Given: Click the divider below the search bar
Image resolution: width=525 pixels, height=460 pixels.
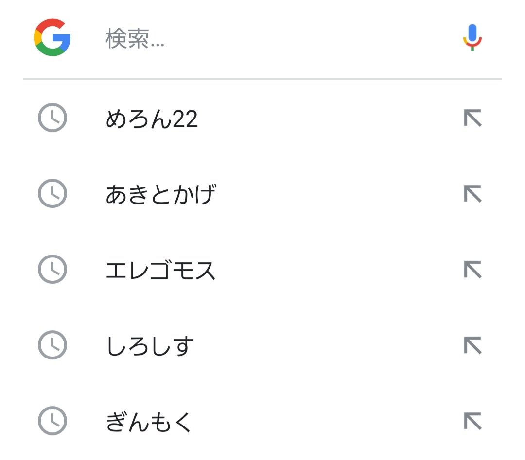Looking at the screenshot, I should 262,79.
